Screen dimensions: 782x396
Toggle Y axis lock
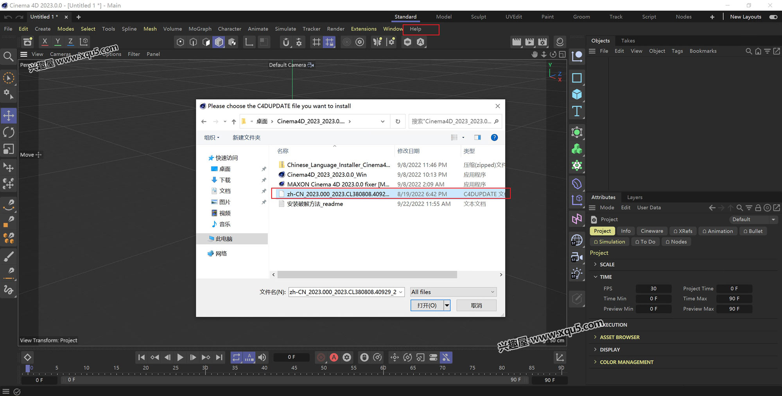tap(57, 41)
